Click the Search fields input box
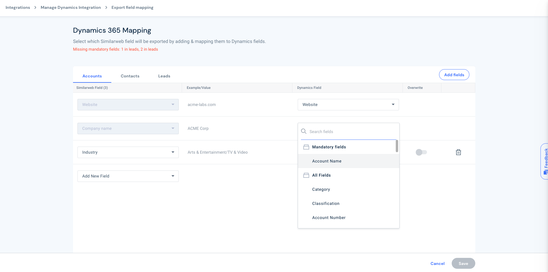The width and height of the screenshot is (548, 272). click(x=348, y=132)
